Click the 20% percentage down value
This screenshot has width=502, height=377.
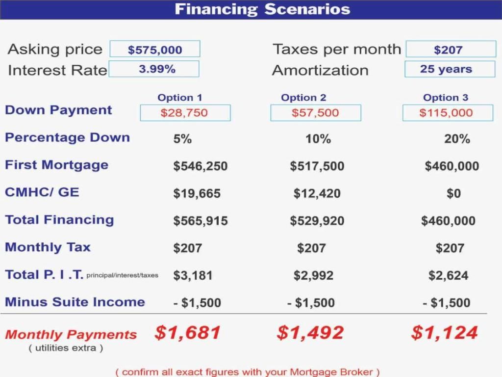click(457, 139)
